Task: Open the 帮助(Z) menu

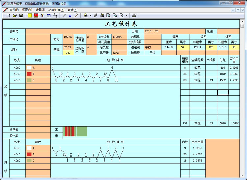Action: click(x=72, y=10)
